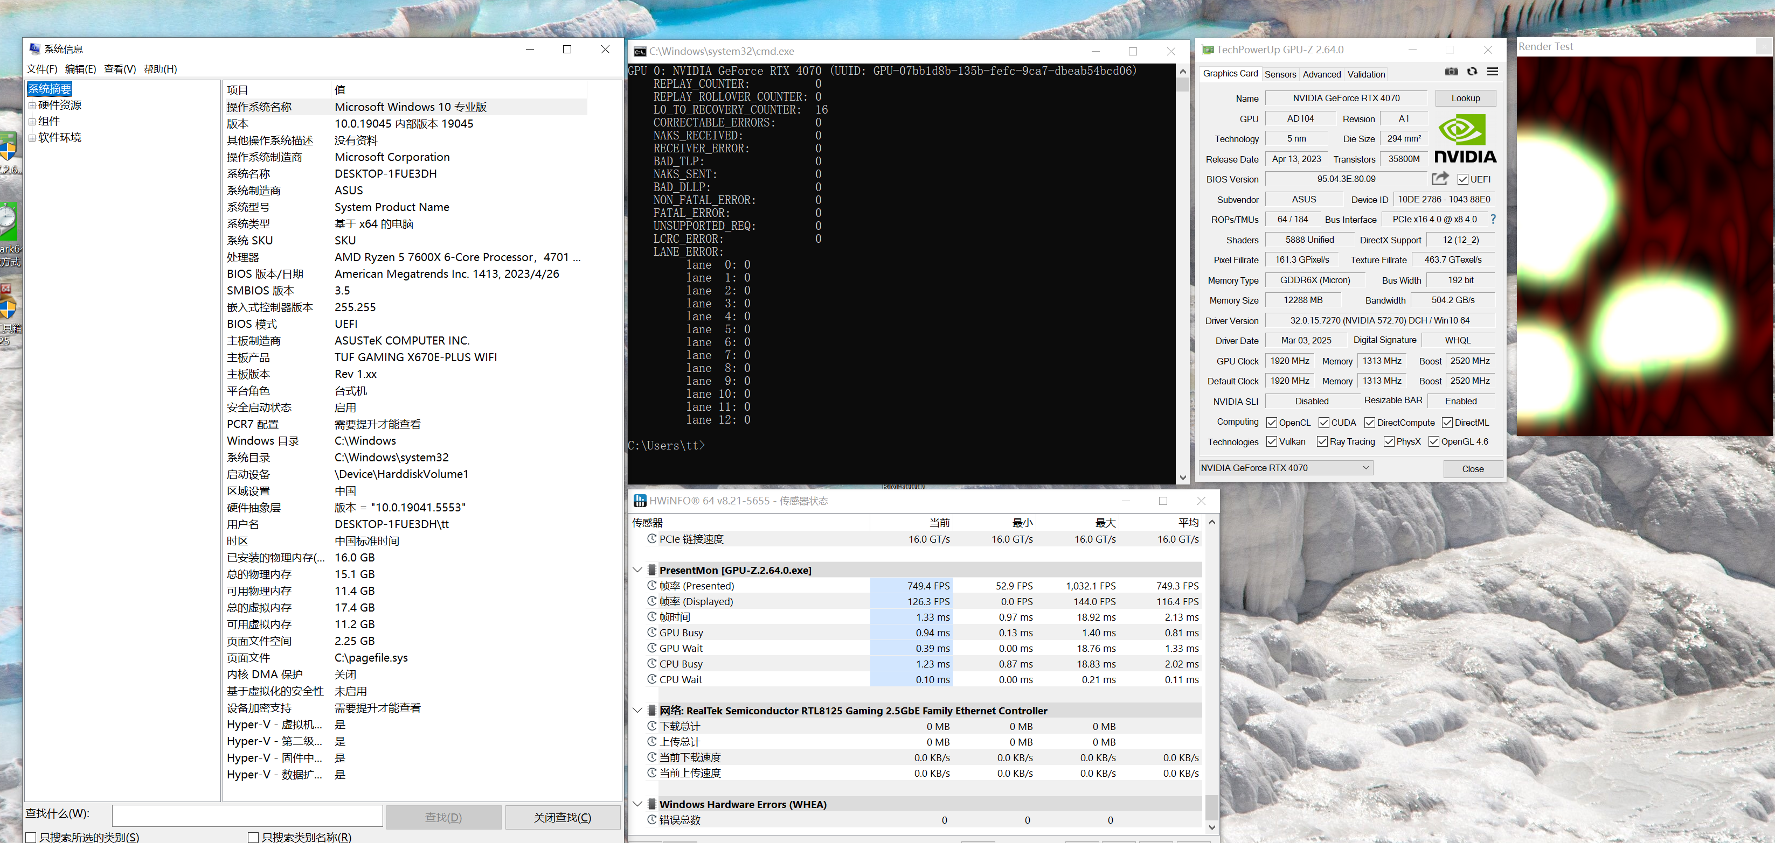Toggle the UEFI checkbox
The width and height of the screenshot is (1775, 843).
point(1462,180)
